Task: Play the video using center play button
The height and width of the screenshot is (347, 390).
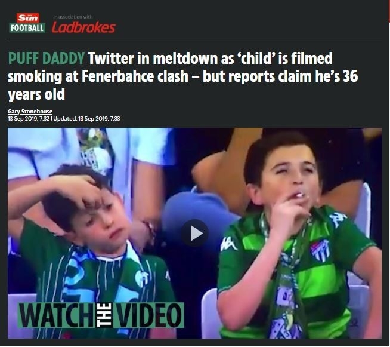Action: 195,233
